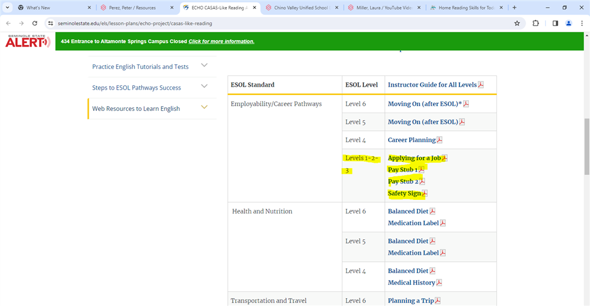Close the Home Reading Skills tab
Viewport: 590px width, 306px height.
501,8
